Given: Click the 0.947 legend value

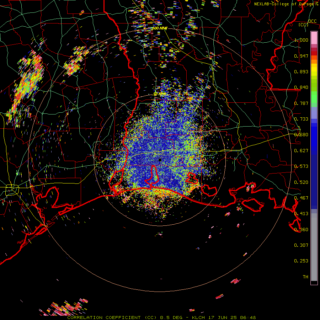Looking at the screenshot, I should click(x=301, y=56).
